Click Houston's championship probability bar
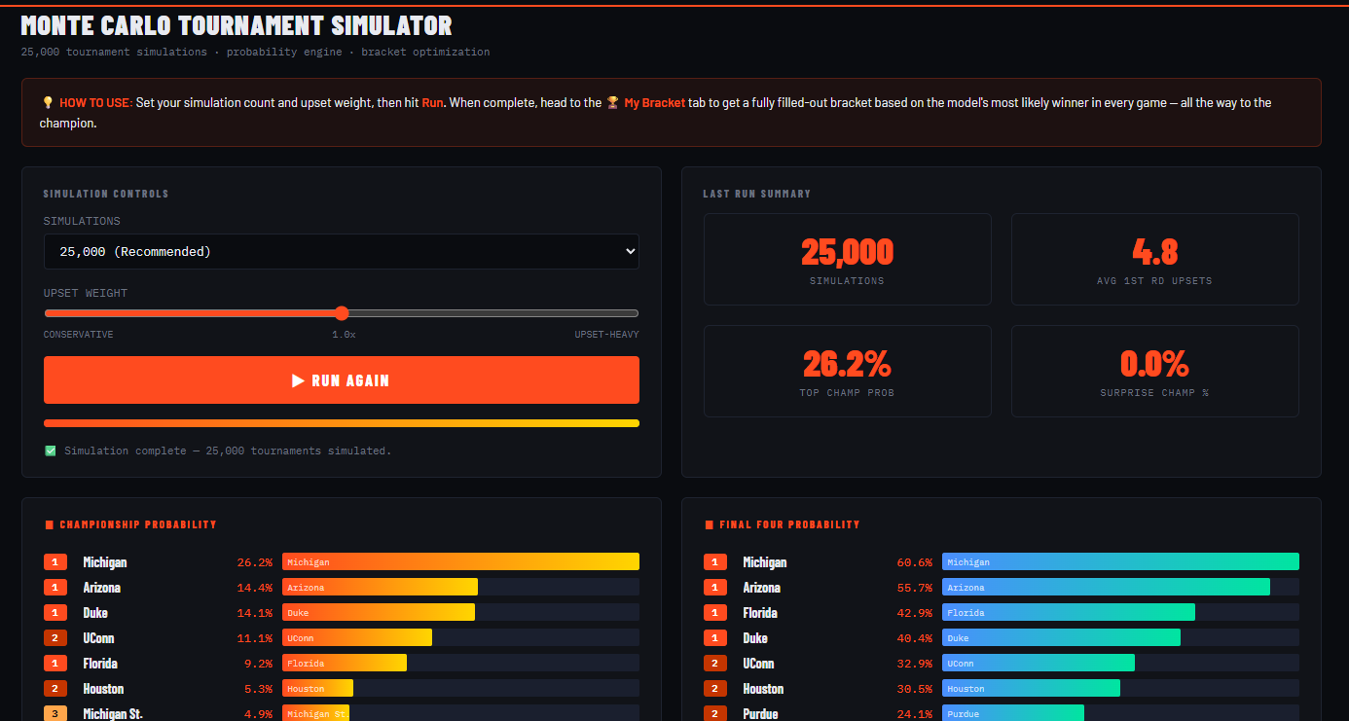The height and width of the screenshot is (721, 1349). (x=317, y=689)
